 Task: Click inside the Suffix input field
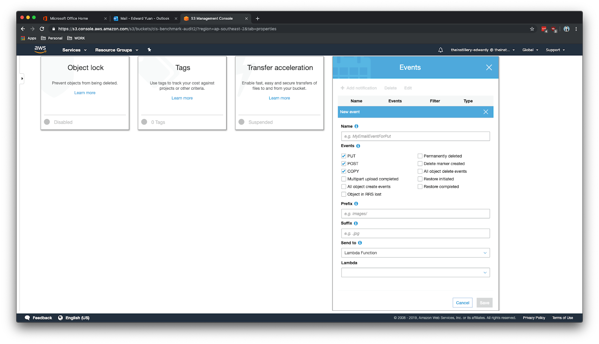point(416,233)
